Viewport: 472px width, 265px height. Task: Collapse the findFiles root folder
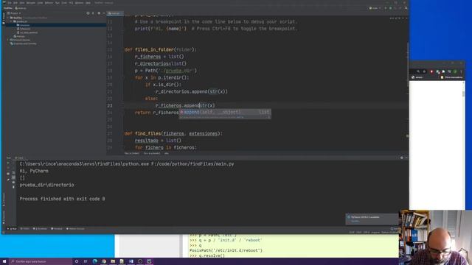8,18
